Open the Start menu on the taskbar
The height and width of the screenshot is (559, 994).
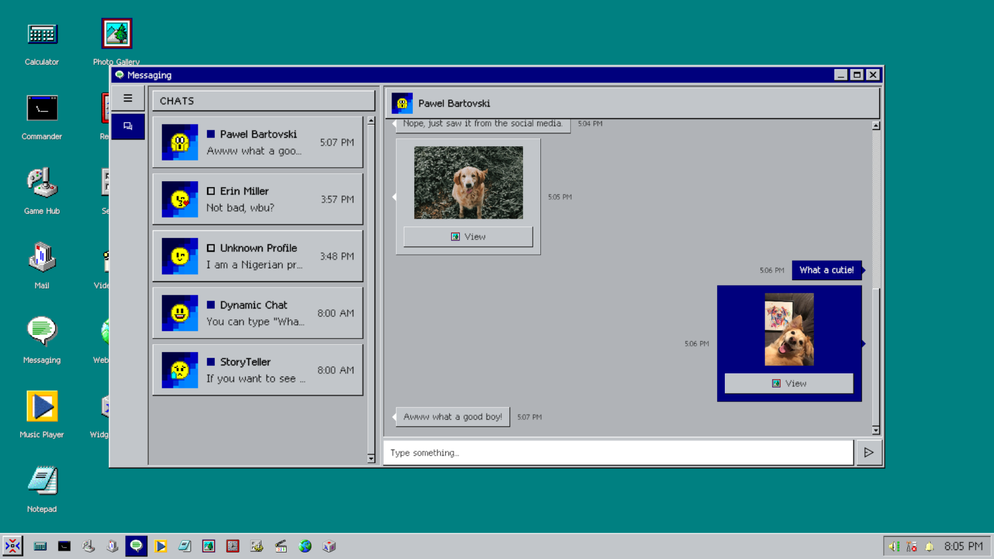point(12,545)
